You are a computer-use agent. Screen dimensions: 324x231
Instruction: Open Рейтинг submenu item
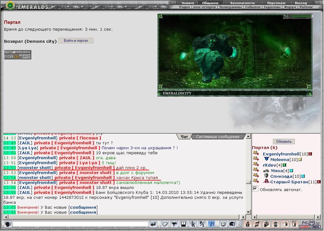[306, 7]
